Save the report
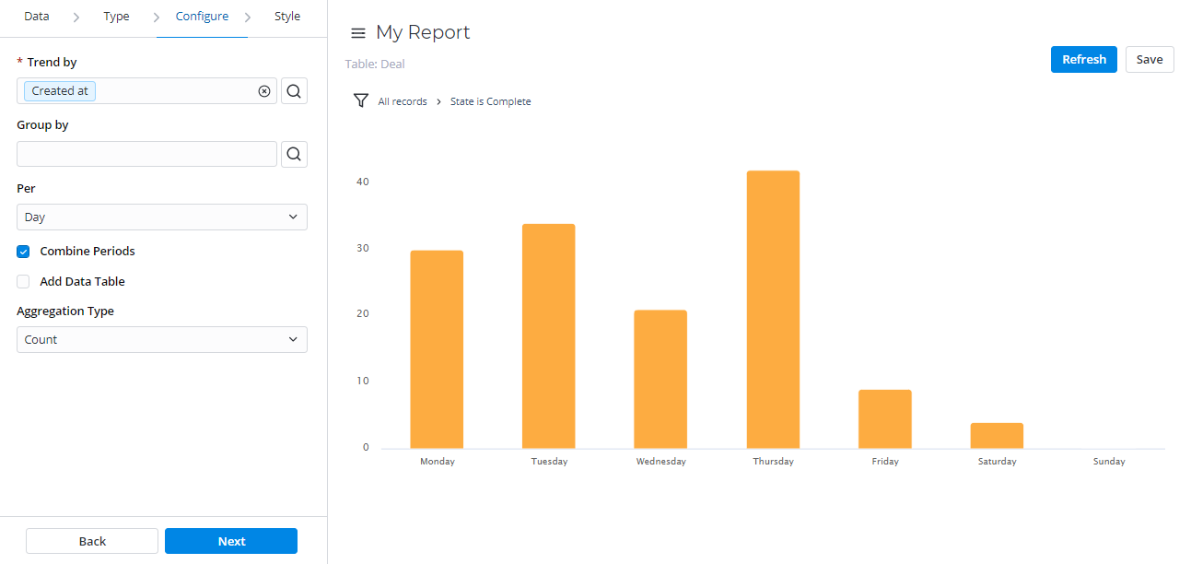The height and width of the screenshot is (564, 1191). [x=1149, y=59]
